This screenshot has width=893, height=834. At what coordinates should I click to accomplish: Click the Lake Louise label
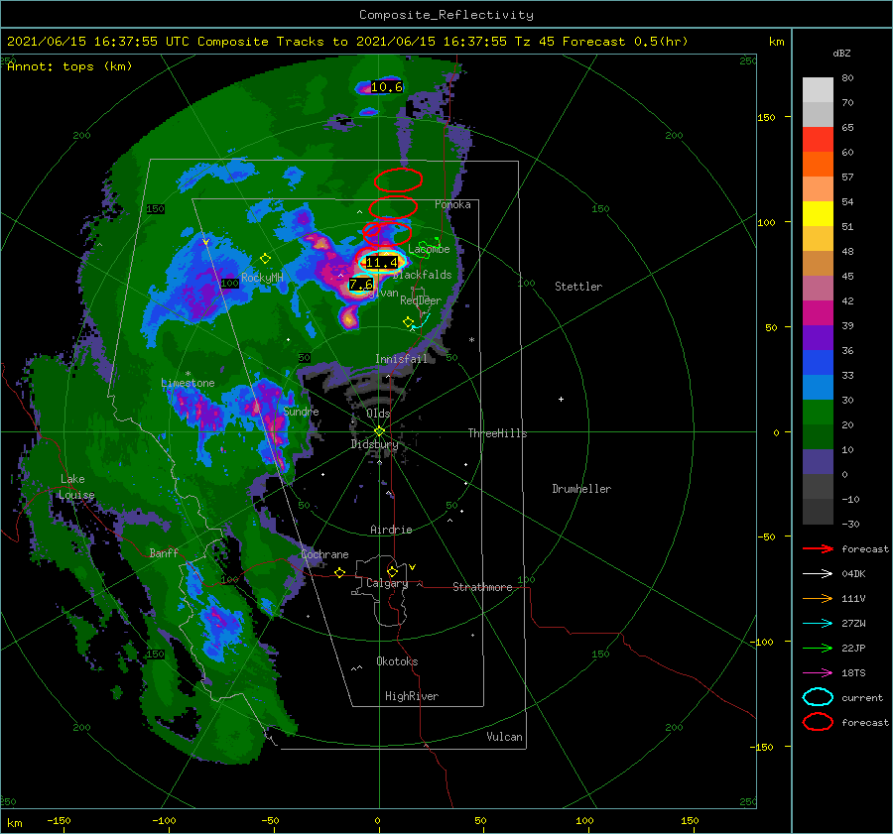[76, 487]
